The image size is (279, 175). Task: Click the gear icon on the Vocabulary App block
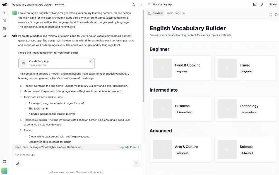24,63
